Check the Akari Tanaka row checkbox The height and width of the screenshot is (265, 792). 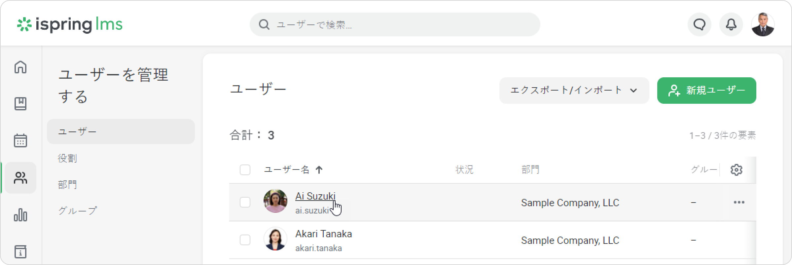[x=245, y=240]
